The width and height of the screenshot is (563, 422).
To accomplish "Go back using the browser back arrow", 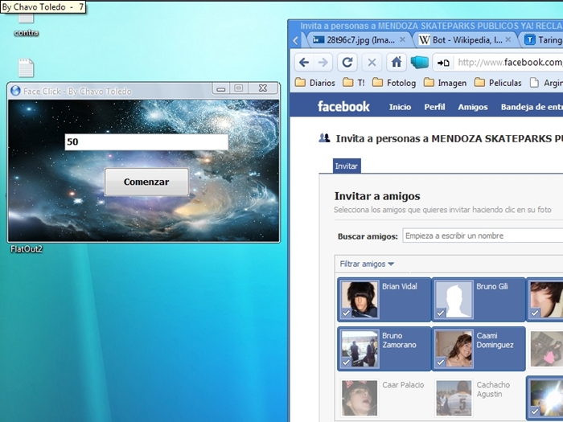I will pos(304,63).
